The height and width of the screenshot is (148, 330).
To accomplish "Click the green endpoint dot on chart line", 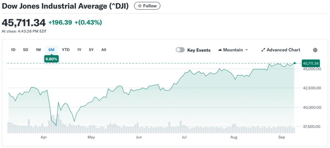I will coord(295,63).
